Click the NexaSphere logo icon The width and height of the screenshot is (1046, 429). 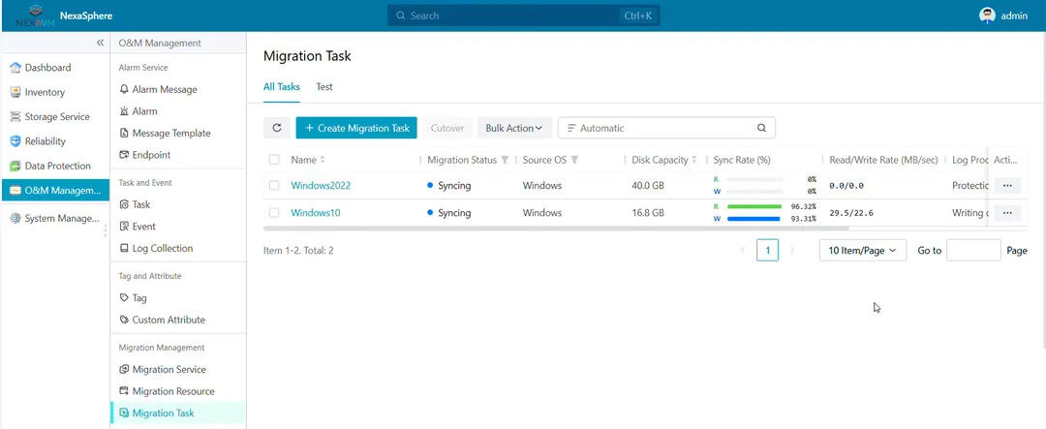pos(36,15)
